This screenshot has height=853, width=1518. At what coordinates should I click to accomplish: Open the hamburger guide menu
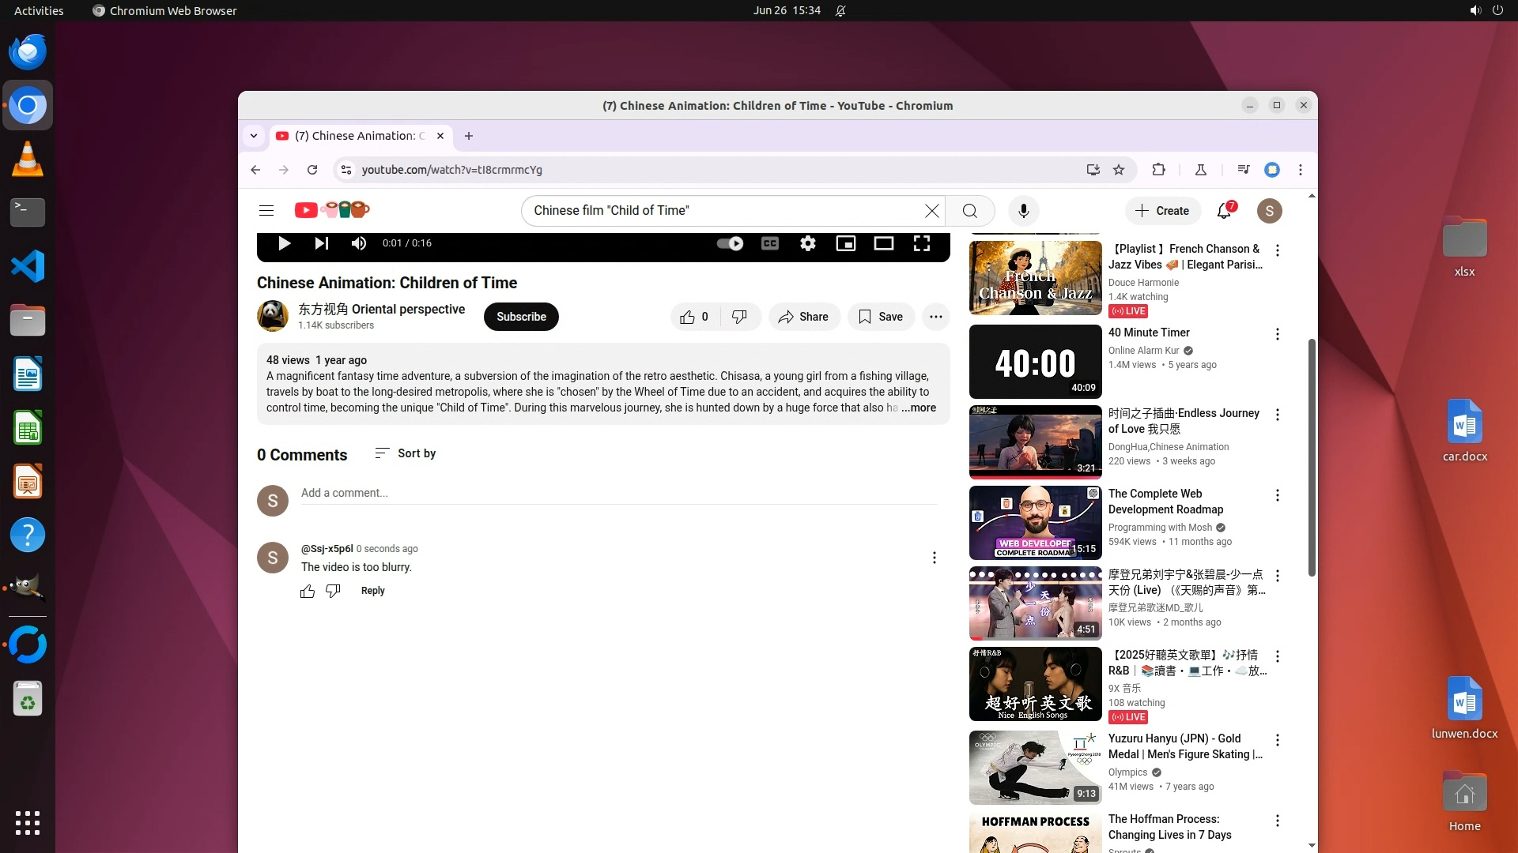tap(266, 211)
